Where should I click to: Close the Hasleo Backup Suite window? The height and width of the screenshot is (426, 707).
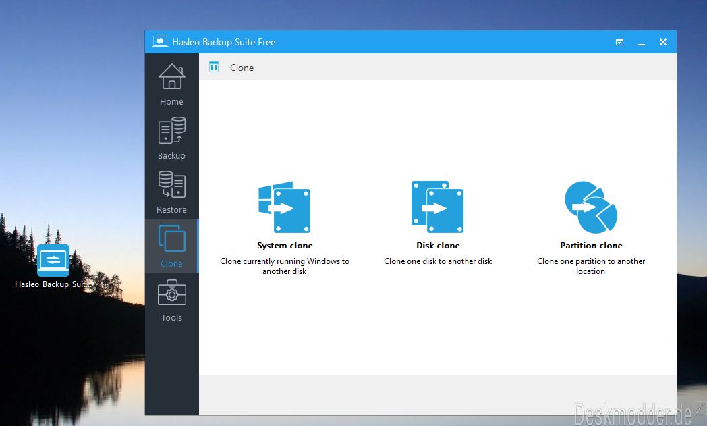[x=662, y=42]
